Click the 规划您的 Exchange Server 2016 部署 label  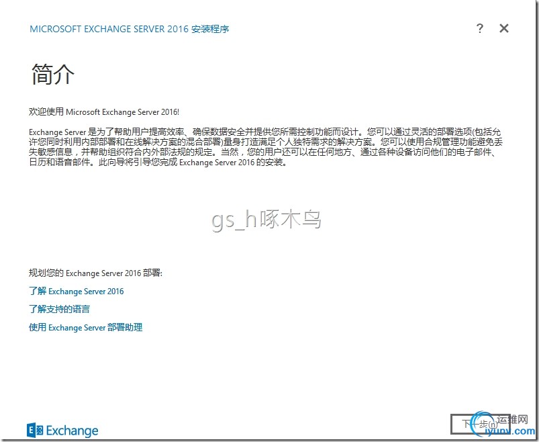95,273
